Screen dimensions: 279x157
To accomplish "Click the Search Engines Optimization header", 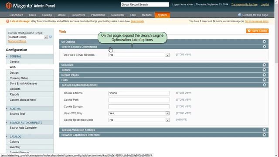I will point(164,47).
